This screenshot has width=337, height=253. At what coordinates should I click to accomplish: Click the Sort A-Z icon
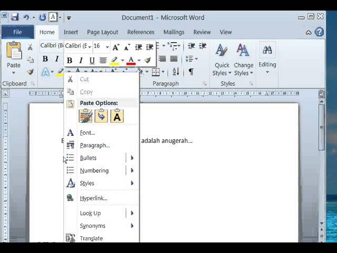click(x=176, y=72)
